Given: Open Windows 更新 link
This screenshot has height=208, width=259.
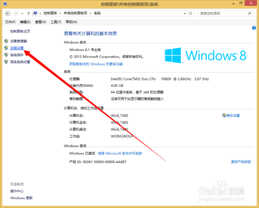Looking at the screenshot, I should [x=21, y=198].
